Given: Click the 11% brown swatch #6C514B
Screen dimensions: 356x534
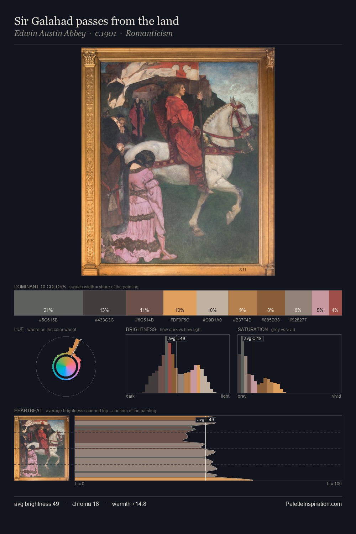Looking at the screenshot, I should click(145, 303).
